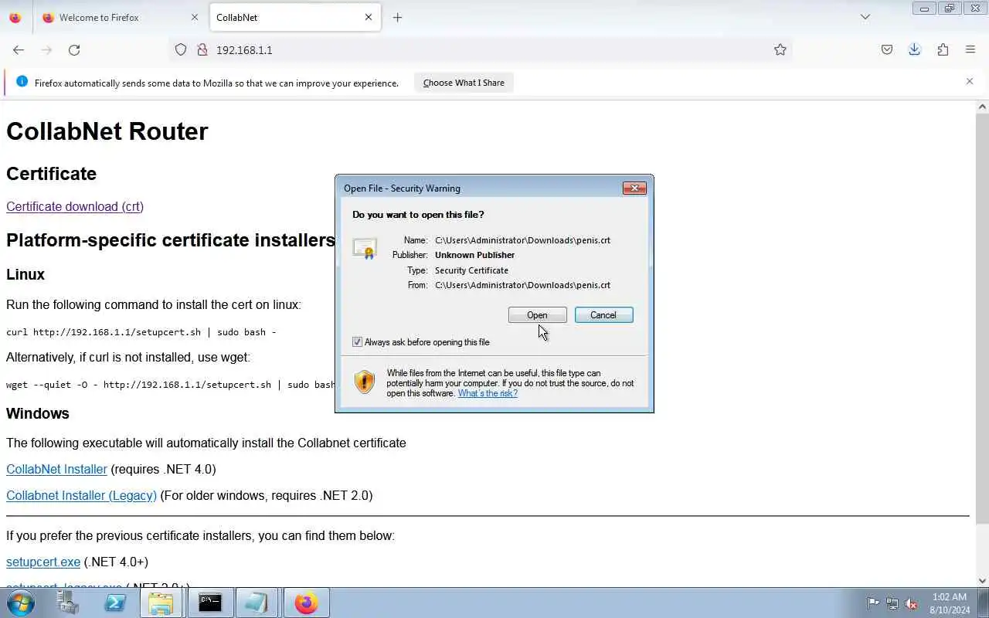Open Windows Explorer from taskbar
The height and width of the screenshot is (618, 989).
(161, 603)
